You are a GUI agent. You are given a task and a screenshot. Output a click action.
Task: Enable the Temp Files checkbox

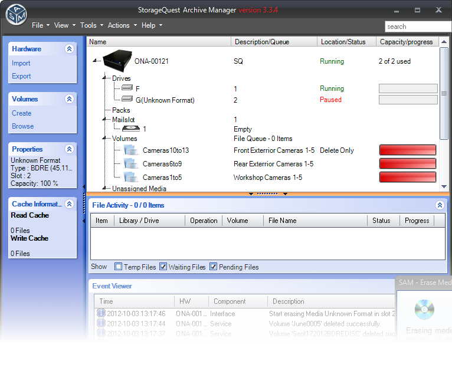point(118,267)
